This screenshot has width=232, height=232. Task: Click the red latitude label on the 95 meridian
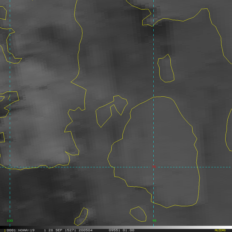(x=154, y=167)
